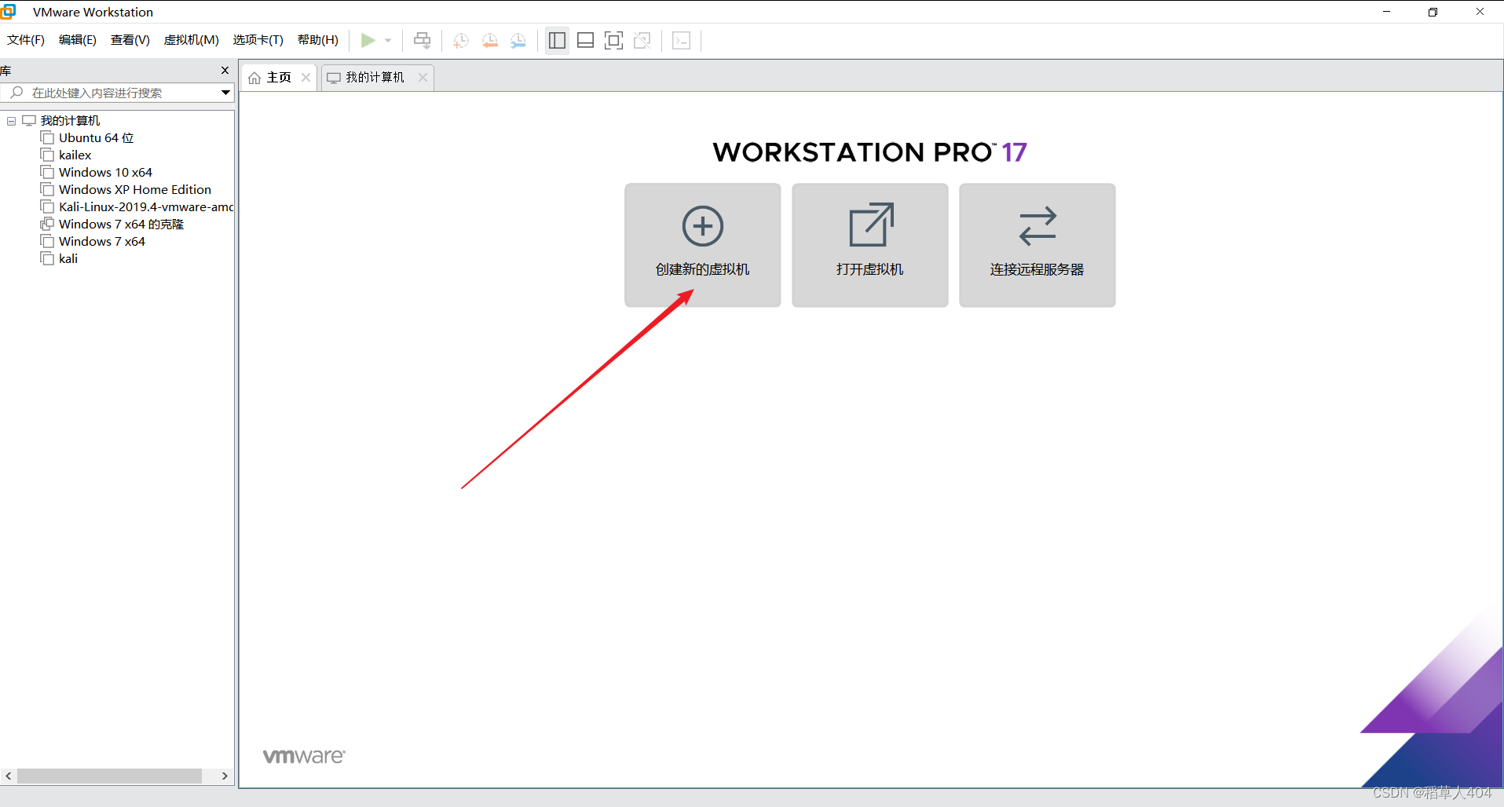Click the Ubuntu 64 位 VM icon
The image size is (1504, 807).
click(47, 138)
